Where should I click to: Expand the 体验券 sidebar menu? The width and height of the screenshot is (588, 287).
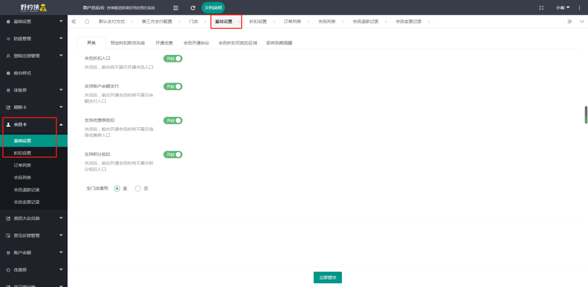[34, 90]
